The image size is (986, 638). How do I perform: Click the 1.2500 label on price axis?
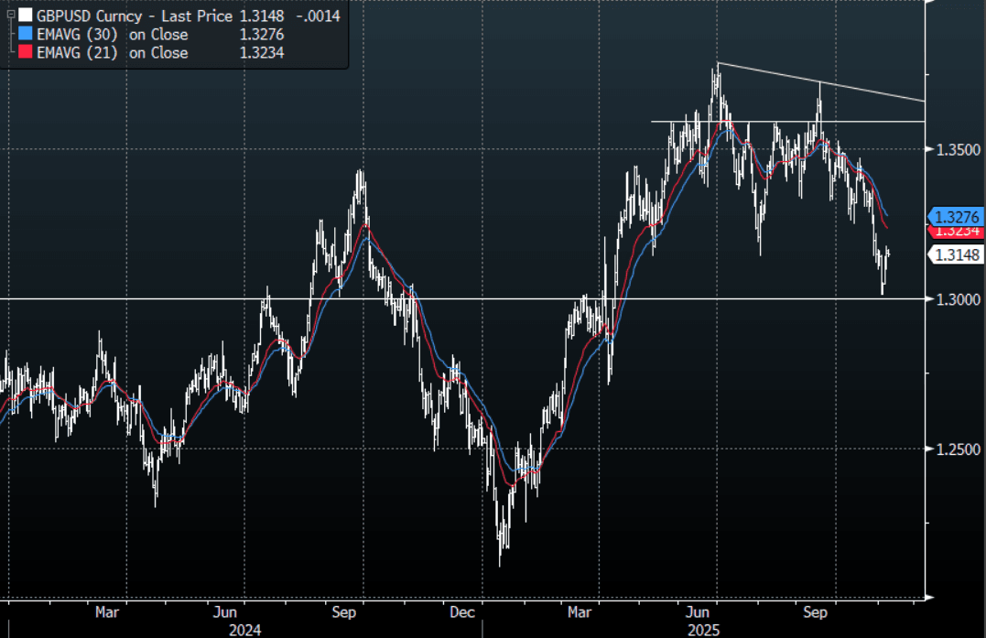tap(958, 449)
